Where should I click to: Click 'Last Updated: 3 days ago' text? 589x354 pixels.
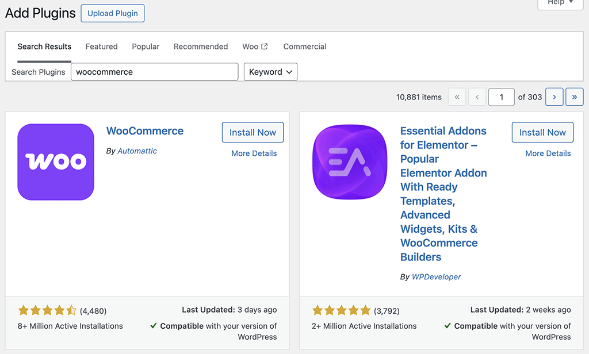point(229,310)
